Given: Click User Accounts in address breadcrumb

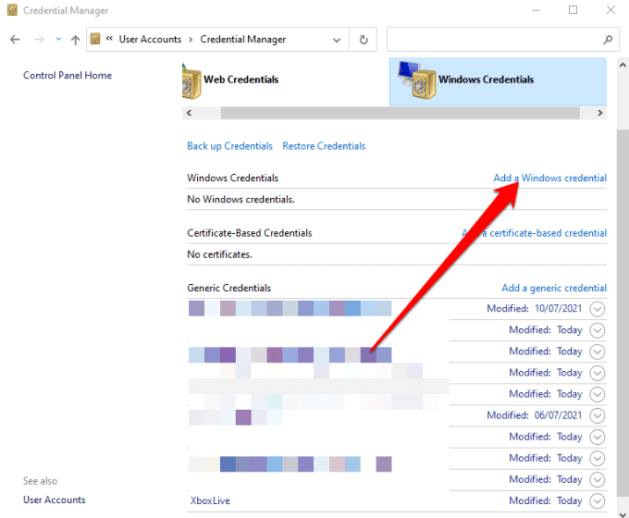Looking at the screenshot, I should click(x=151, y=40).
